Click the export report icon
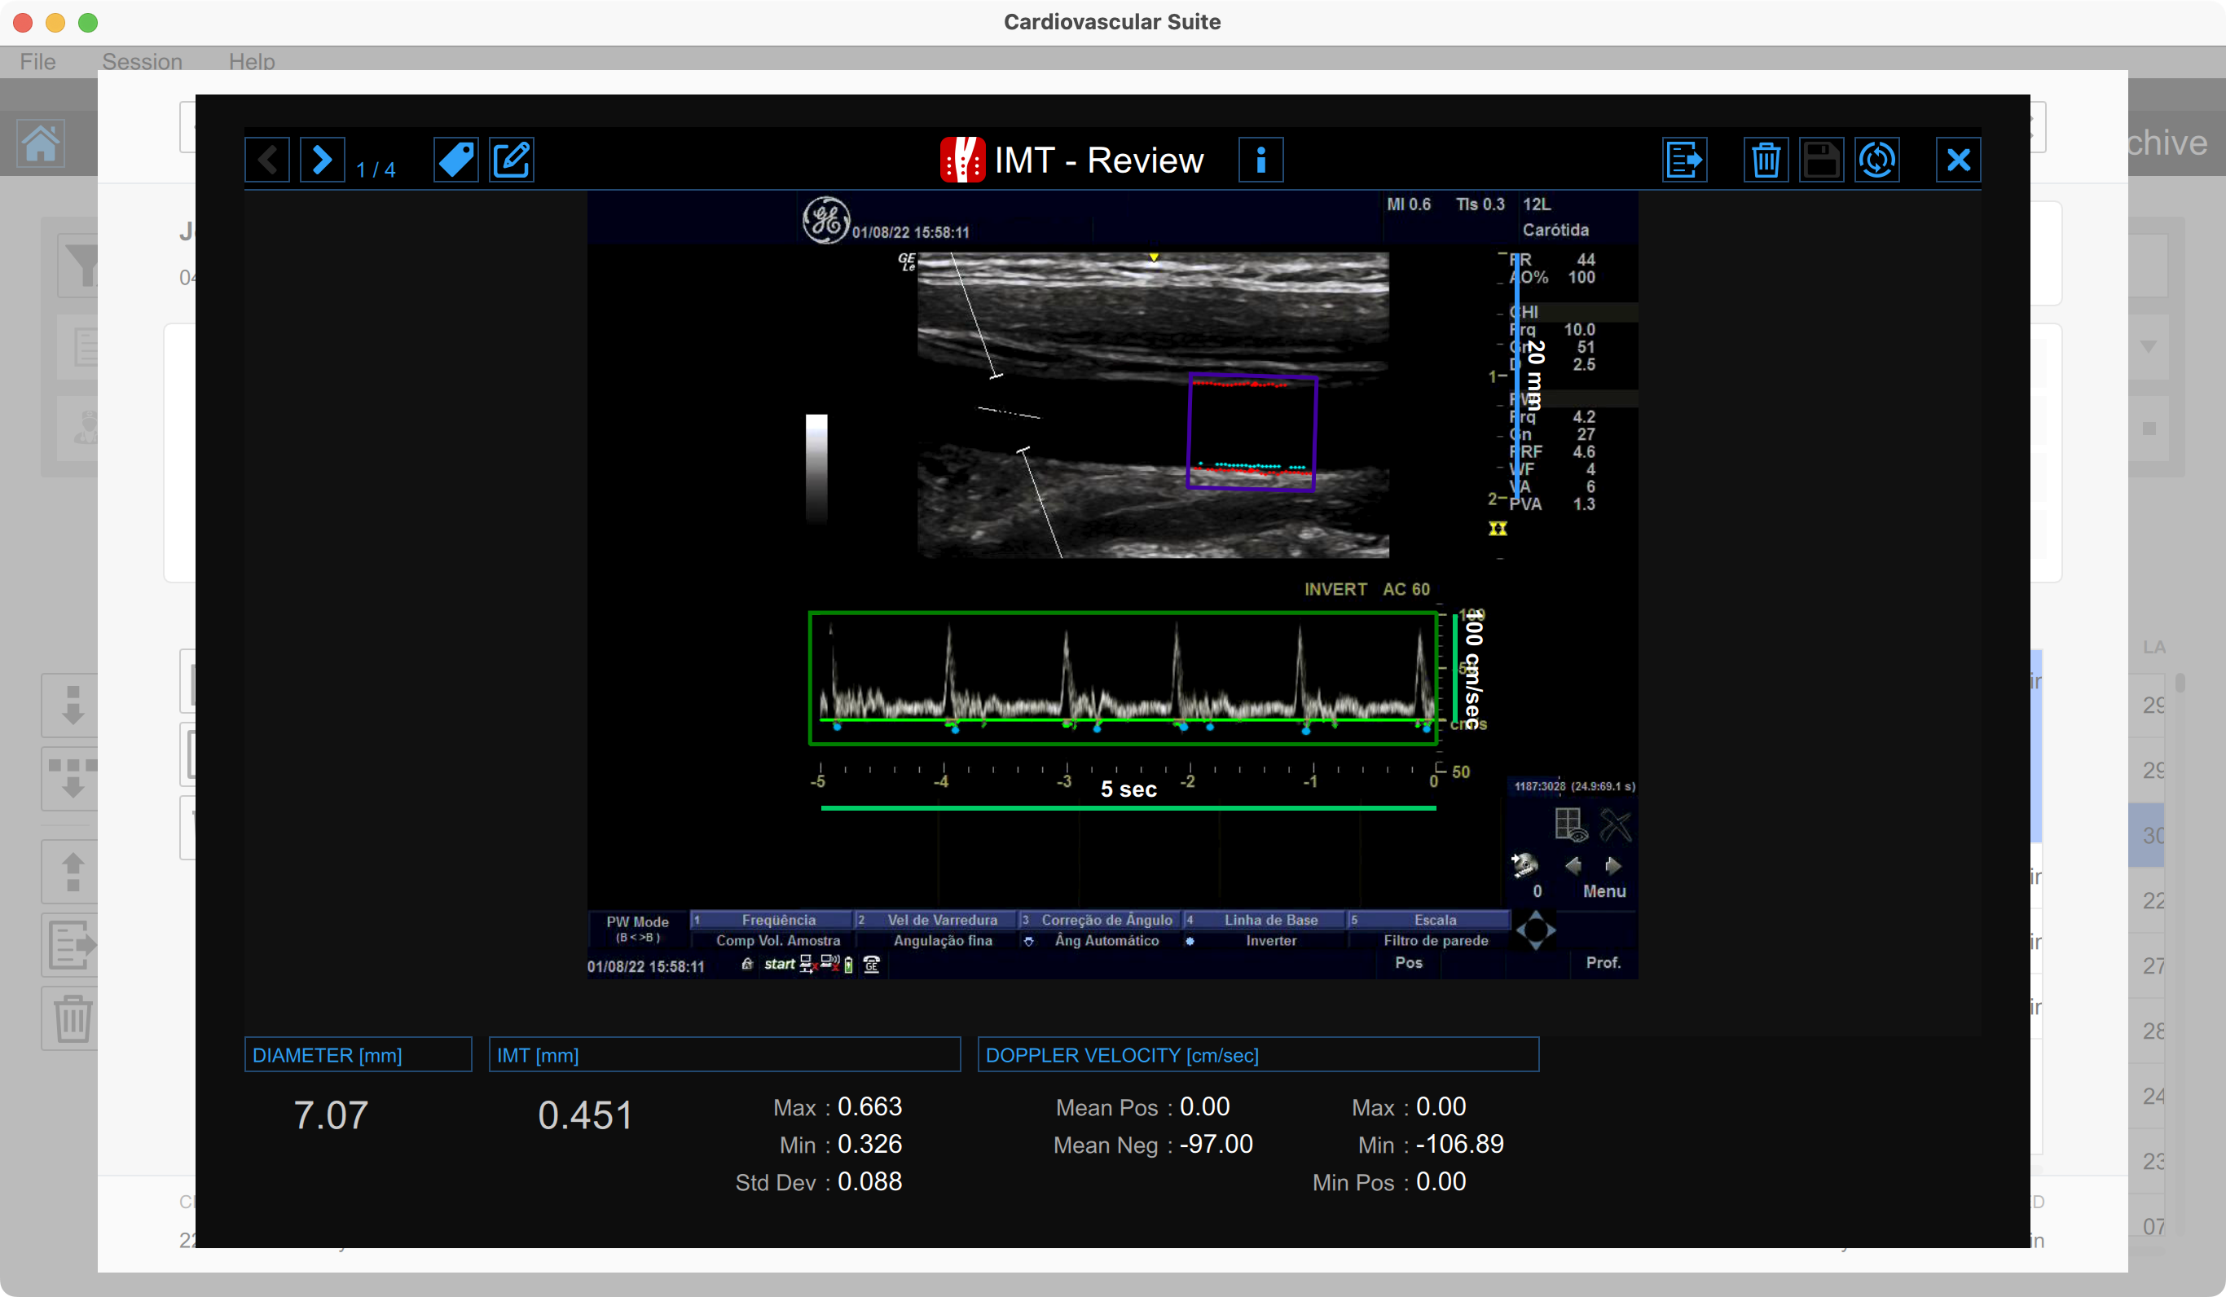2226x1297 pixels. [1683, 160]
